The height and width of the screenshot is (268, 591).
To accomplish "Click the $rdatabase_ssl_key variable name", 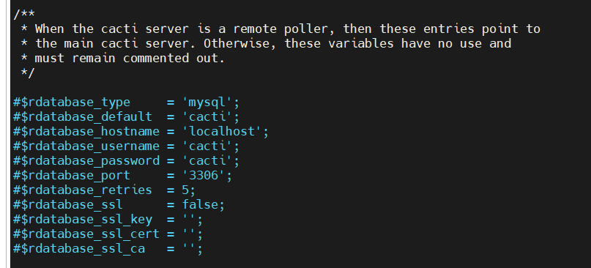I will [x=86, y=220].
